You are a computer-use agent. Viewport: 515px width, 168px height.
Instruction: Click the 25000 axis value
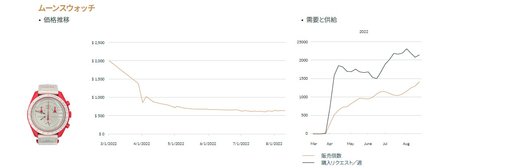pyautogui.click(x=303, y=42)
